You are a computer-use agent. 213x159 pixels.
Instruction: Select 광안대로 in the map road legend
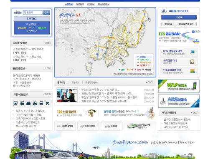[x=144, y=65]
